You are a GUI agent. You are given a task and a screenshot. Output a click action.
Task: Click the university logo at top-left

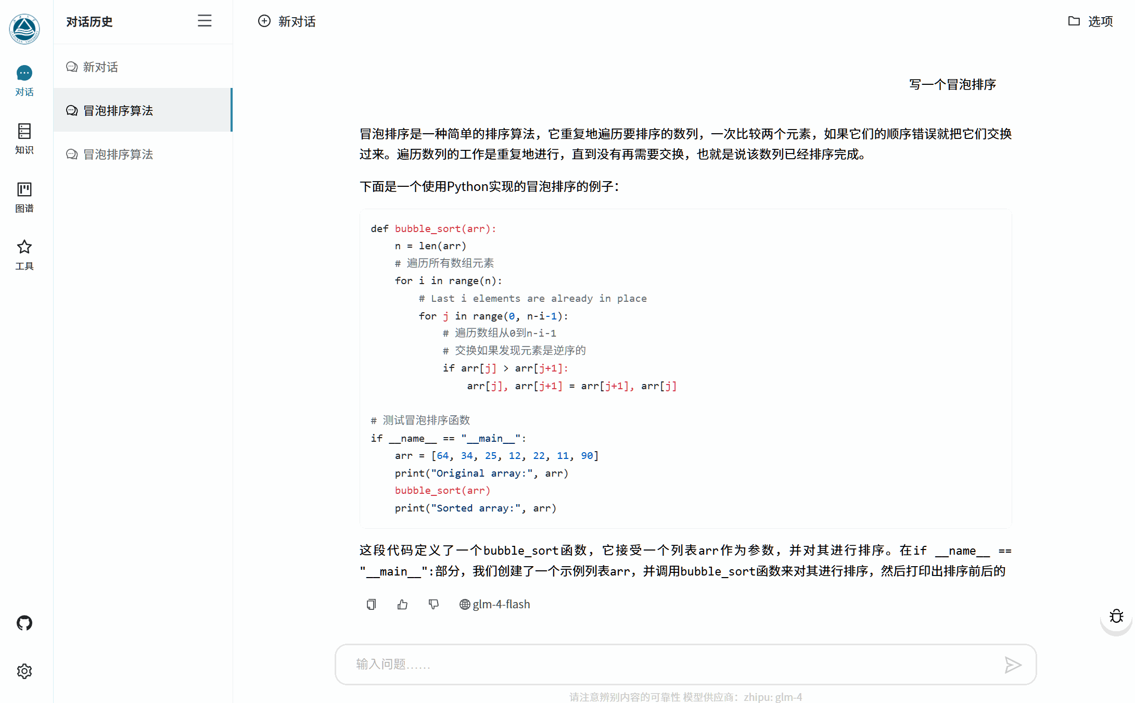[24, 29]
